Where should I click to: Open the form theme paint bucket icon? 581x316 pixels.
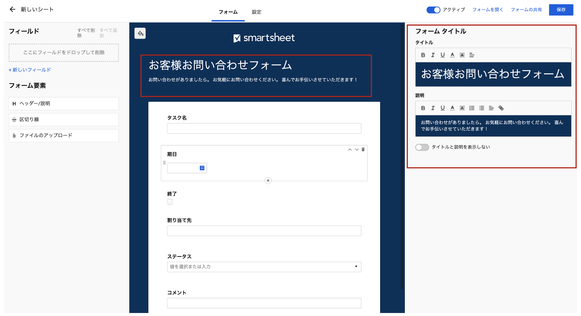click(140, 33)
